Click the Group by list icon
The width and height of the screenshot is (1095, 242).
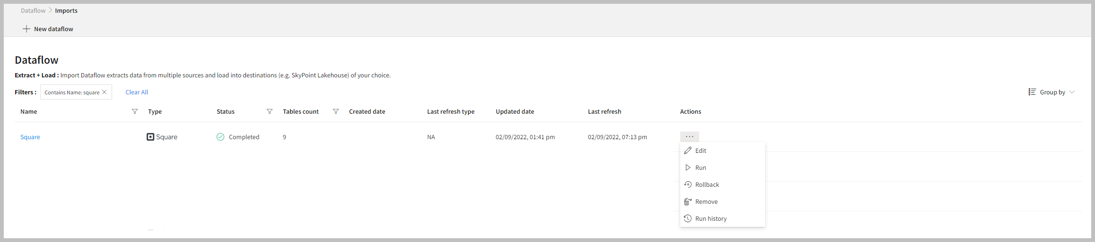coord(1032,92)
